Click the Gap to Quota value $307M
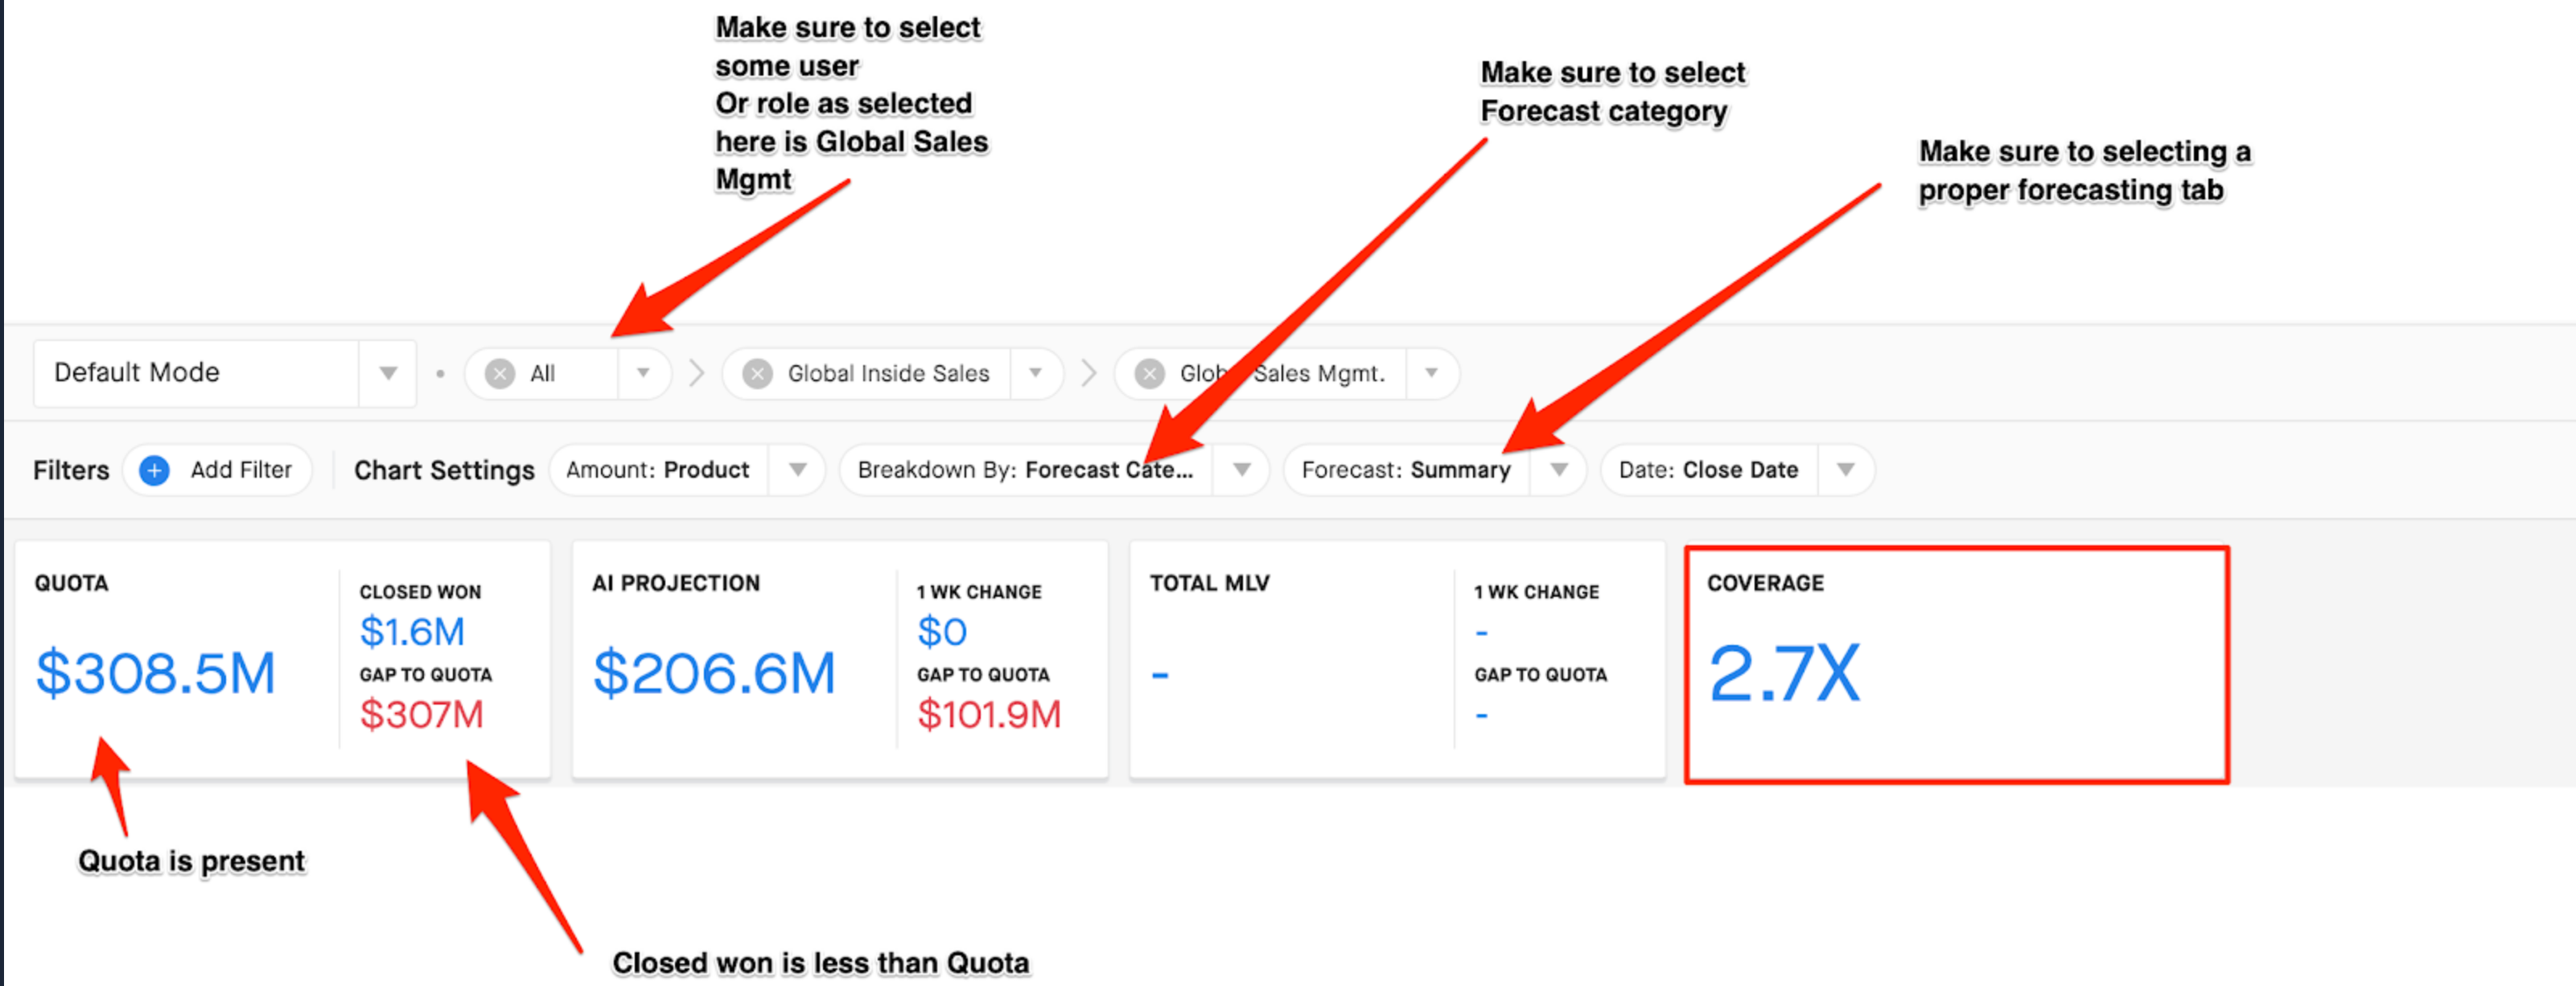Viewport: 2576px width, 986px height. 421,714
